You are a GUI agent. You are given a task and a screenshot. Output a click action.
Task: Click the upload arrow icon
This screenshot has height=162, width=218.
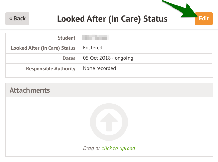[109, 122]
